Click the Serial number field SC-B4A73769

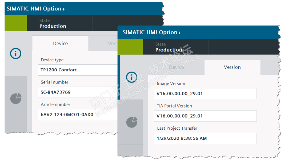(x=78, y=92)
